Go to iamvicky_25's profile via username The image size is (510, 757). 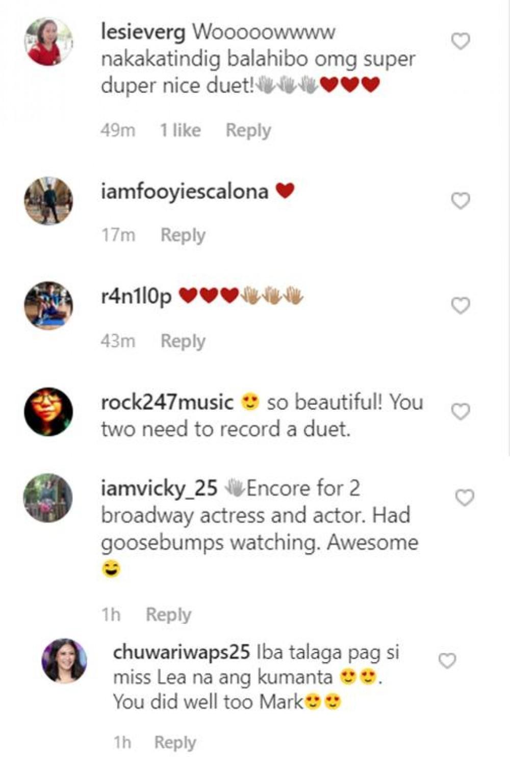coord(159,488)
